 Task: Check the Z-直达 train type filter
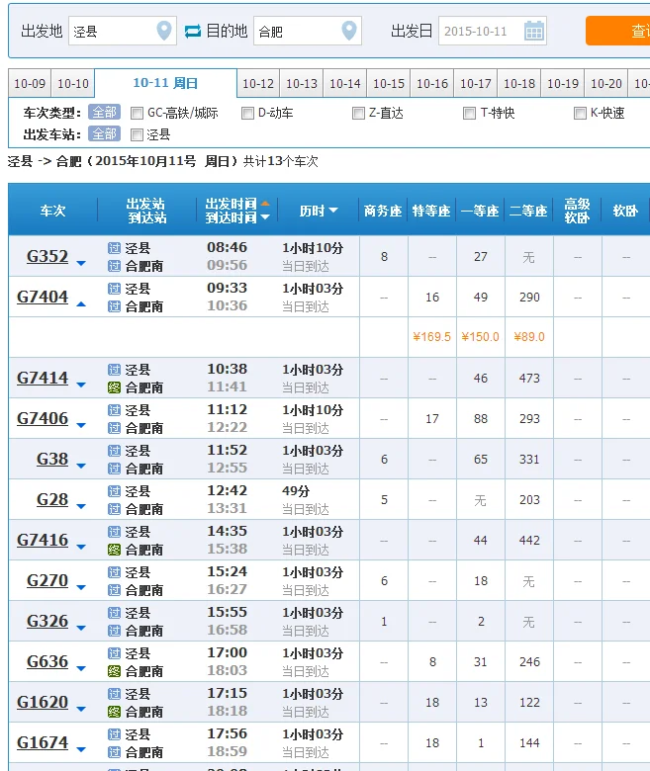point(359,114)
